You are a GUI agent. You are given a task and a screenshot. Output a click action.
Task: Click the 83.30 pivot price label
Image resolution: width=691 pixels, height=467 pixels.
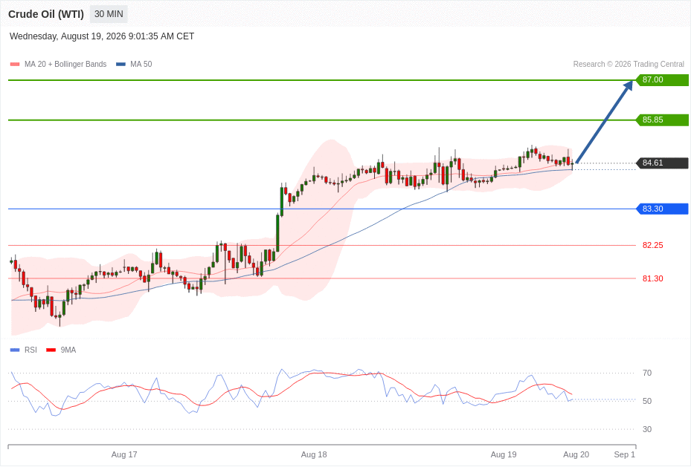[x=662, y=209]
